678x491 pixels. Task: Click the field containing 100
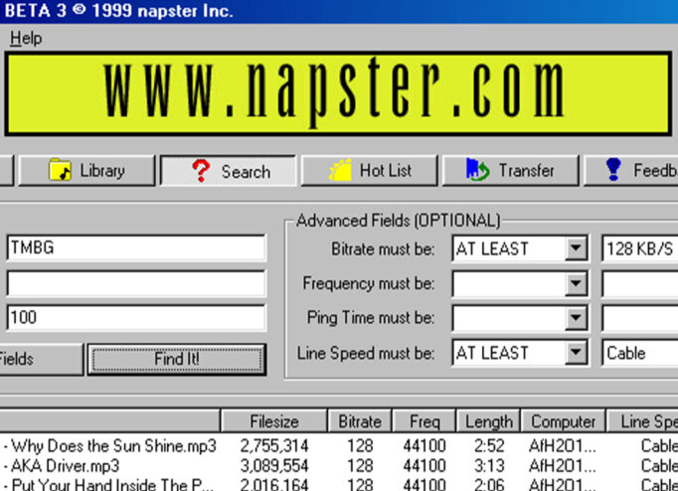[x=136, y=318]
